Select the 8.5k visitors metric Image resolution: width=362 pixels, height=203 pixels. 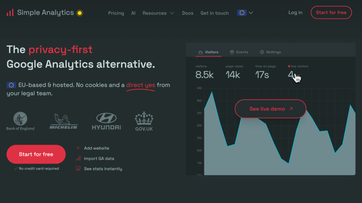tap(205, 75)
